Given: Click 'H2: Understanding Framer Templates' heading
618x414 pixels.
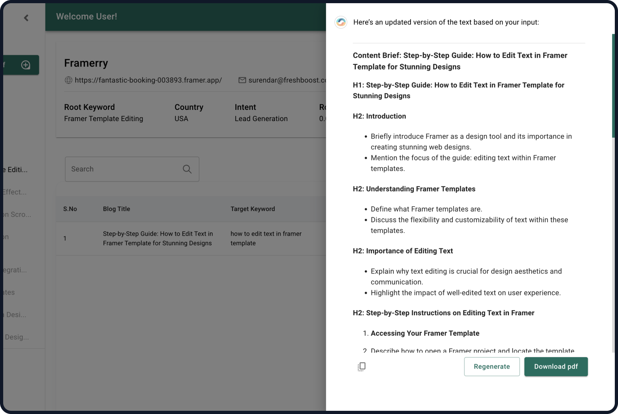Looking at the screenshot, I should [x=414, y=189].
